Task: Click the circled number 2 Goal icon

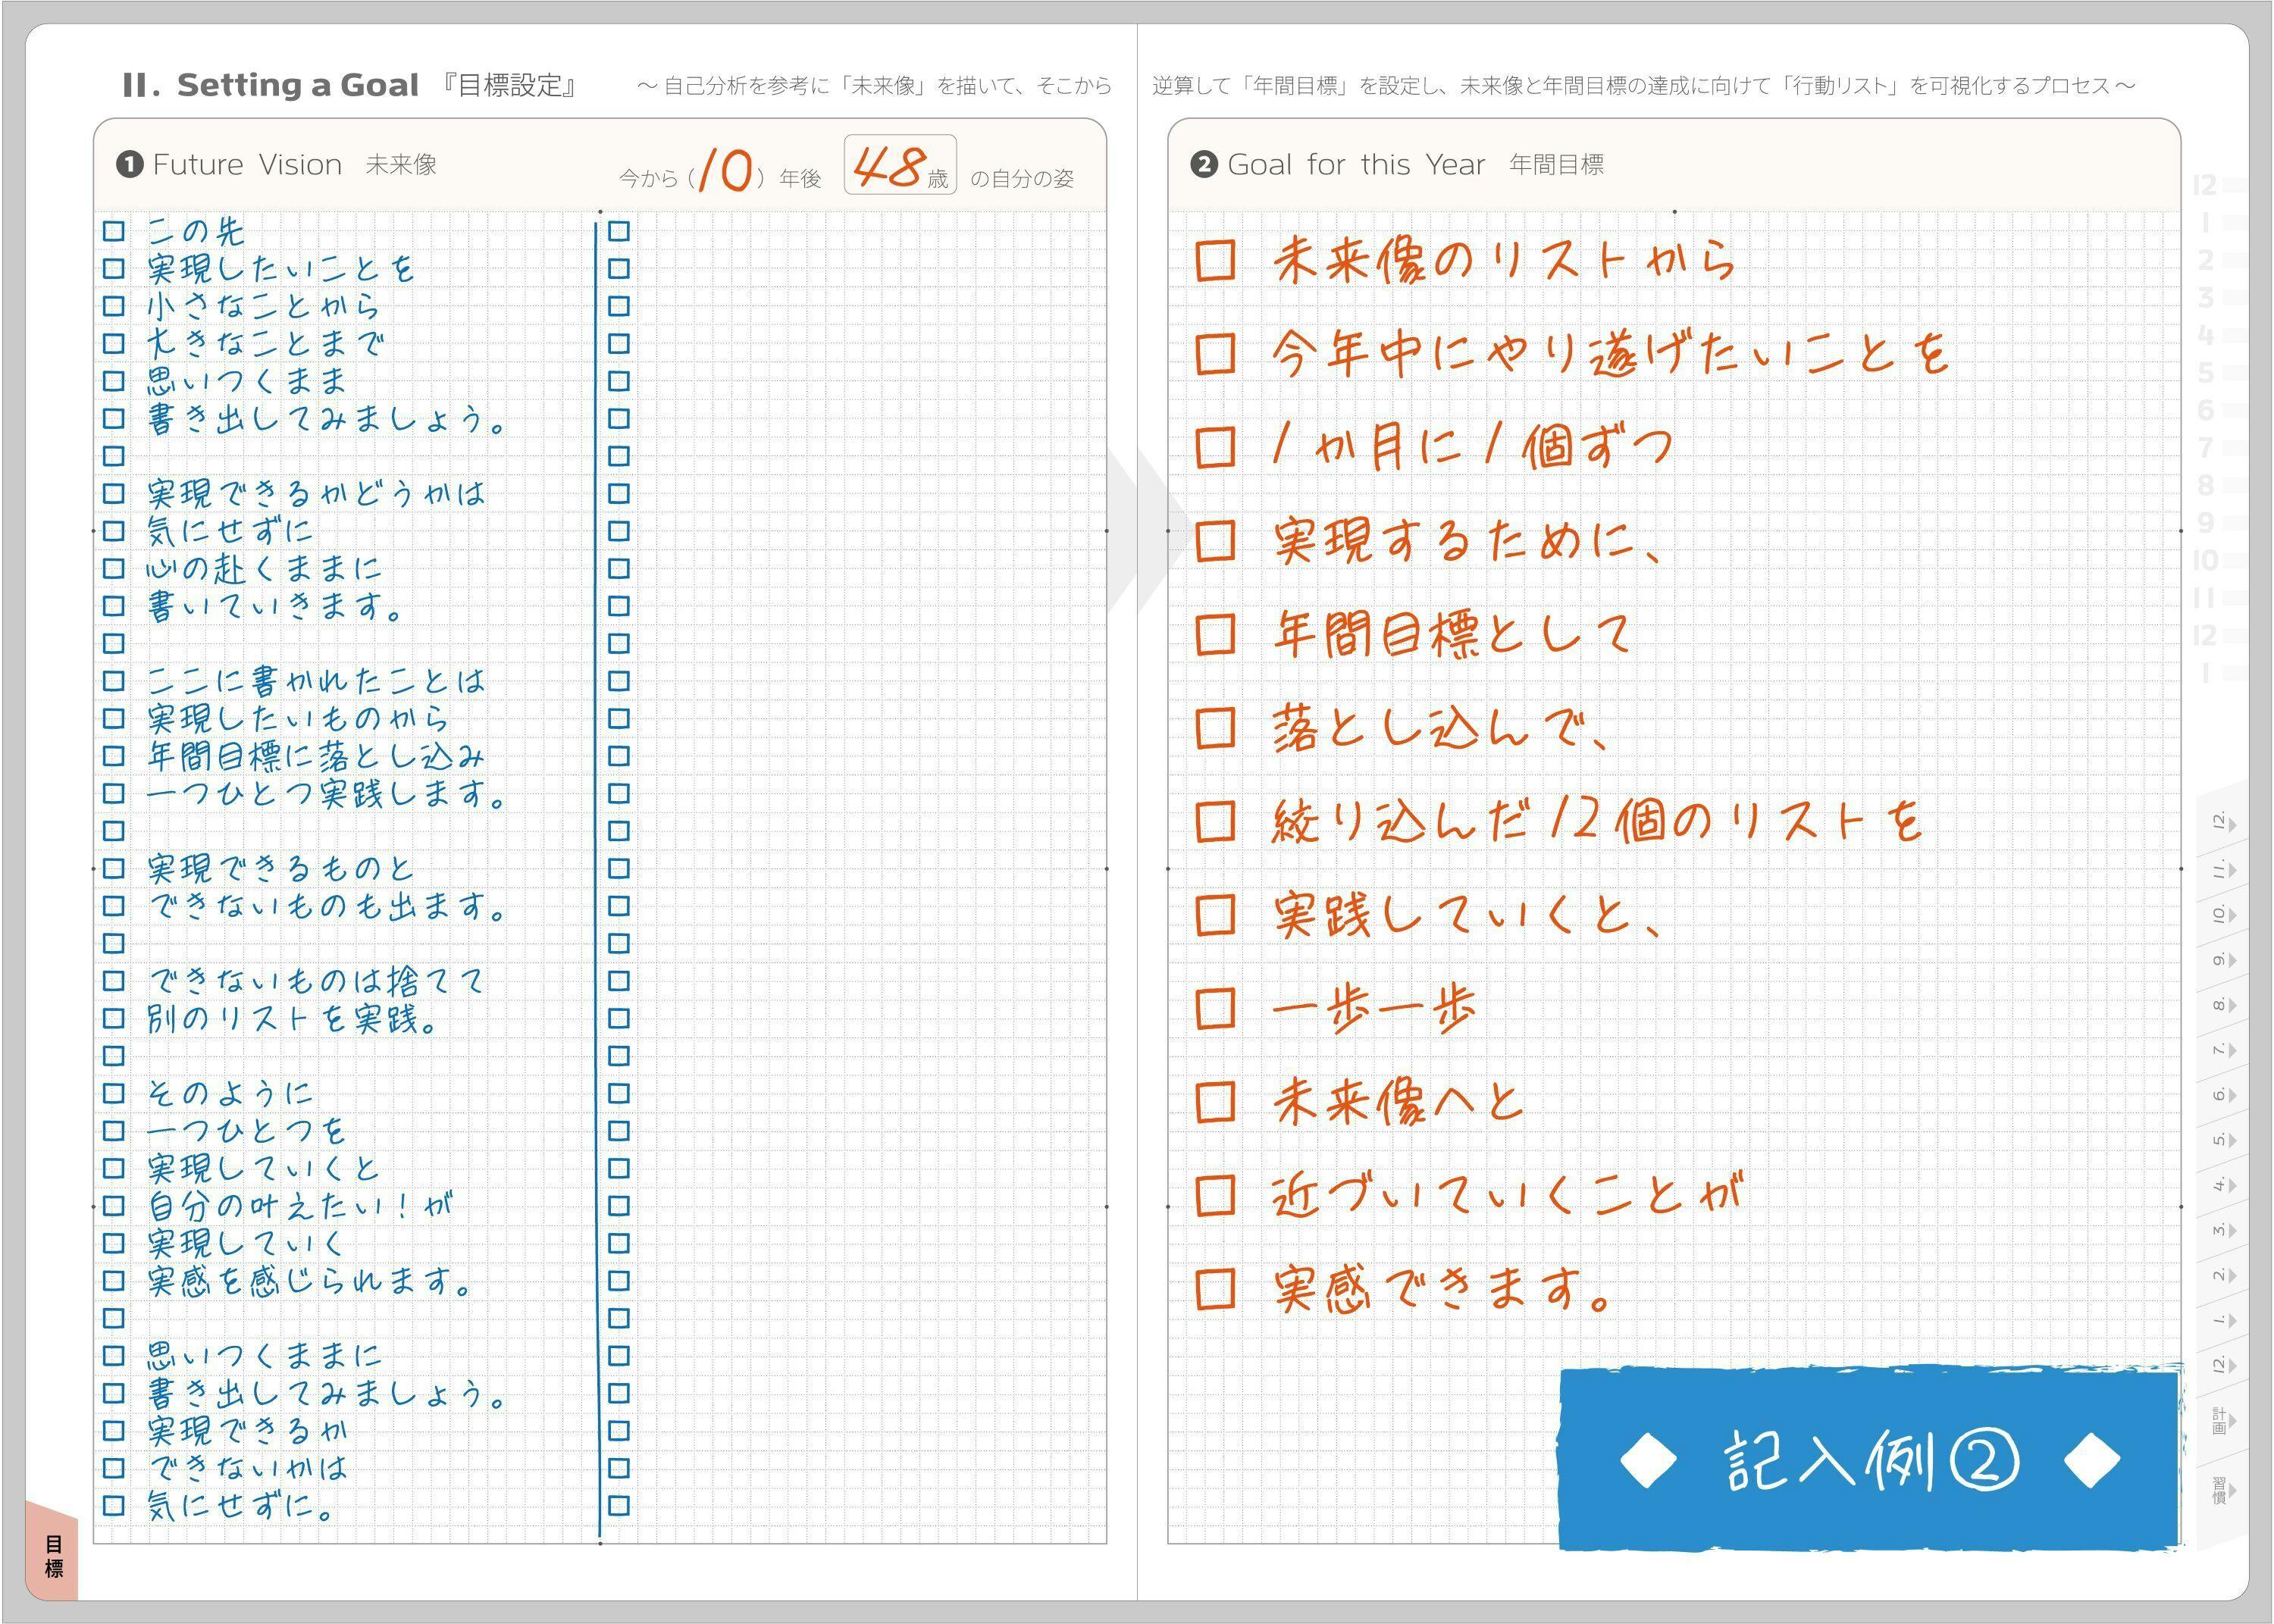Action: point(1204,165)
